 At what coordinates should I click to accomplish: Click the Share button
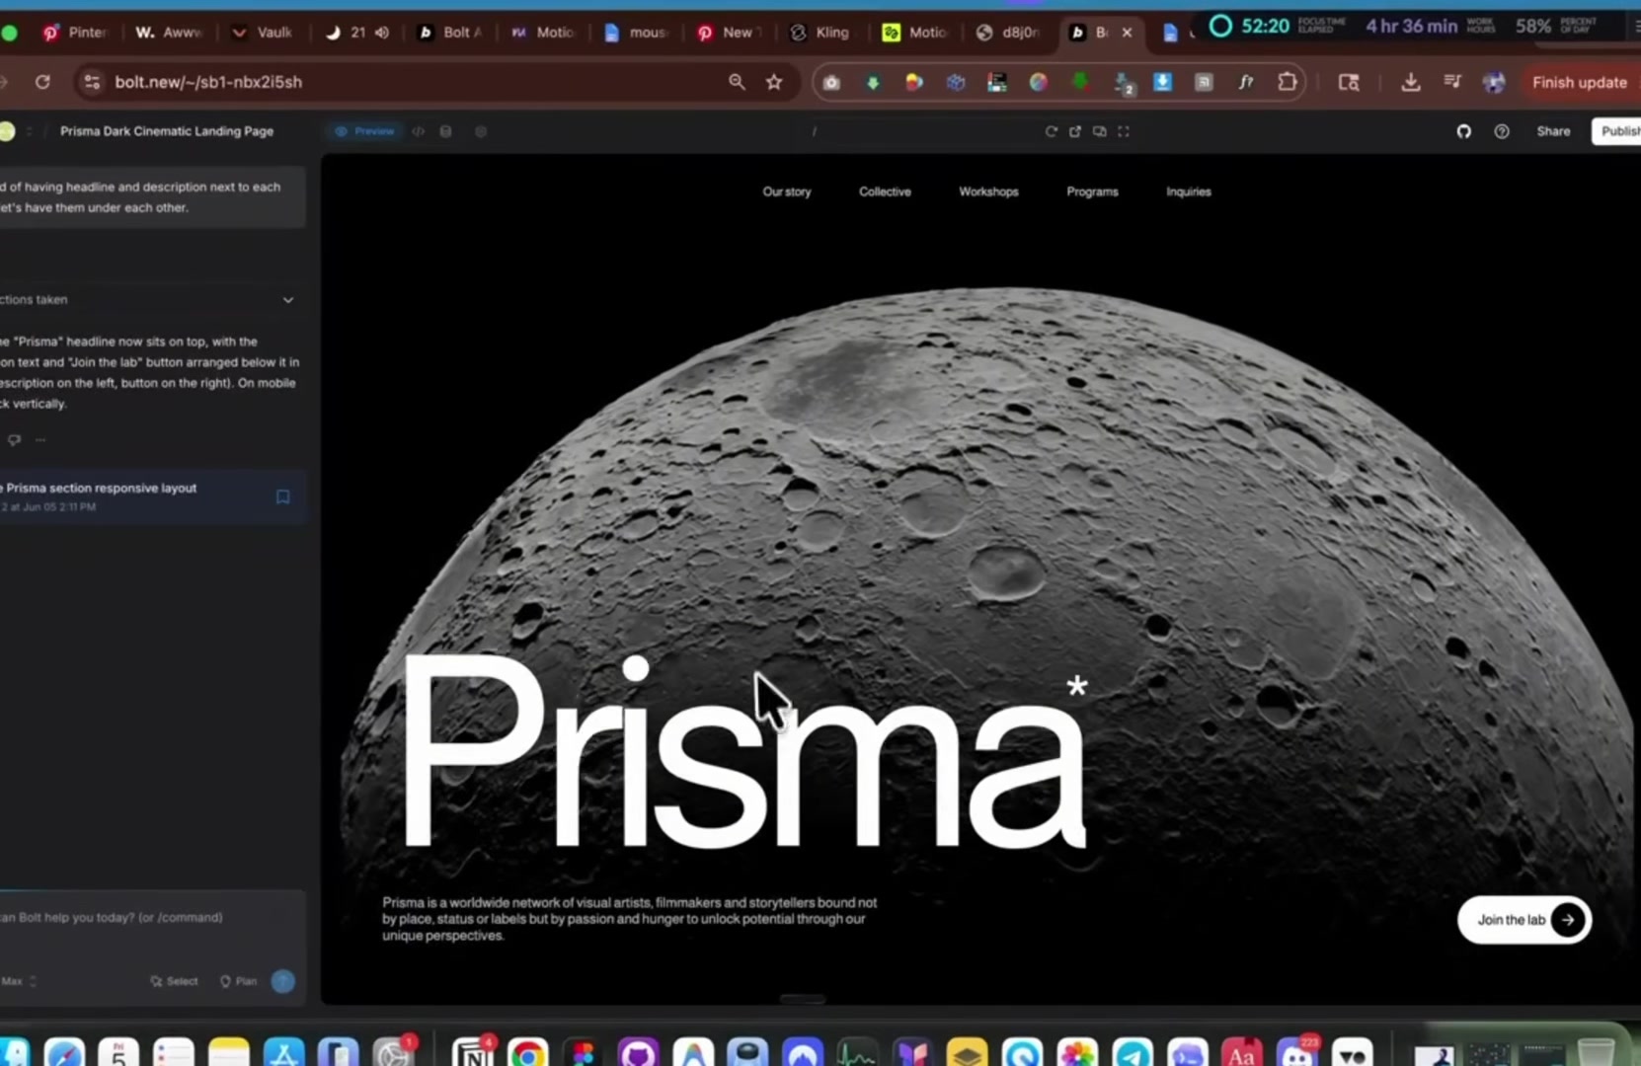[1553, 131]
